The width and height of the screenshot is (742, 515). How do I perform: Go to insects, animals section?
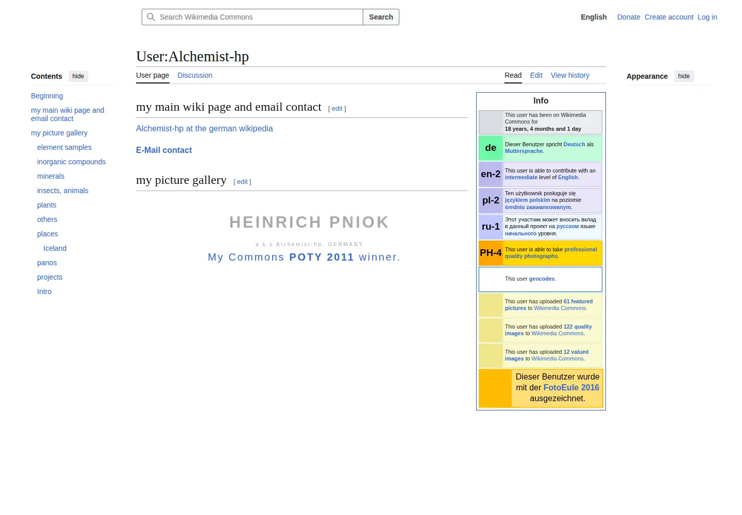pyautogui.click(x=62, y=191)
